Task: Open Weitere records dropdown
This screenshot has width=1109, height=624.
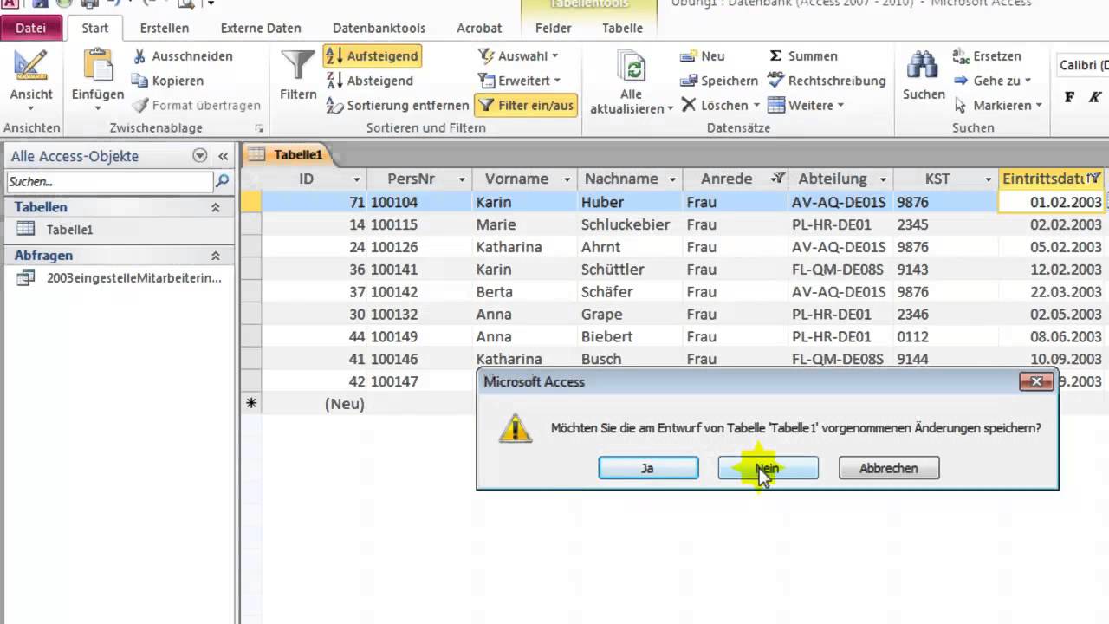Action: pyautogui.click(x=806, y=105)
